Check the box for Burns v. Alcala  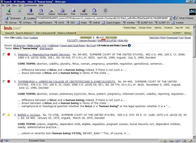(4, 115)
